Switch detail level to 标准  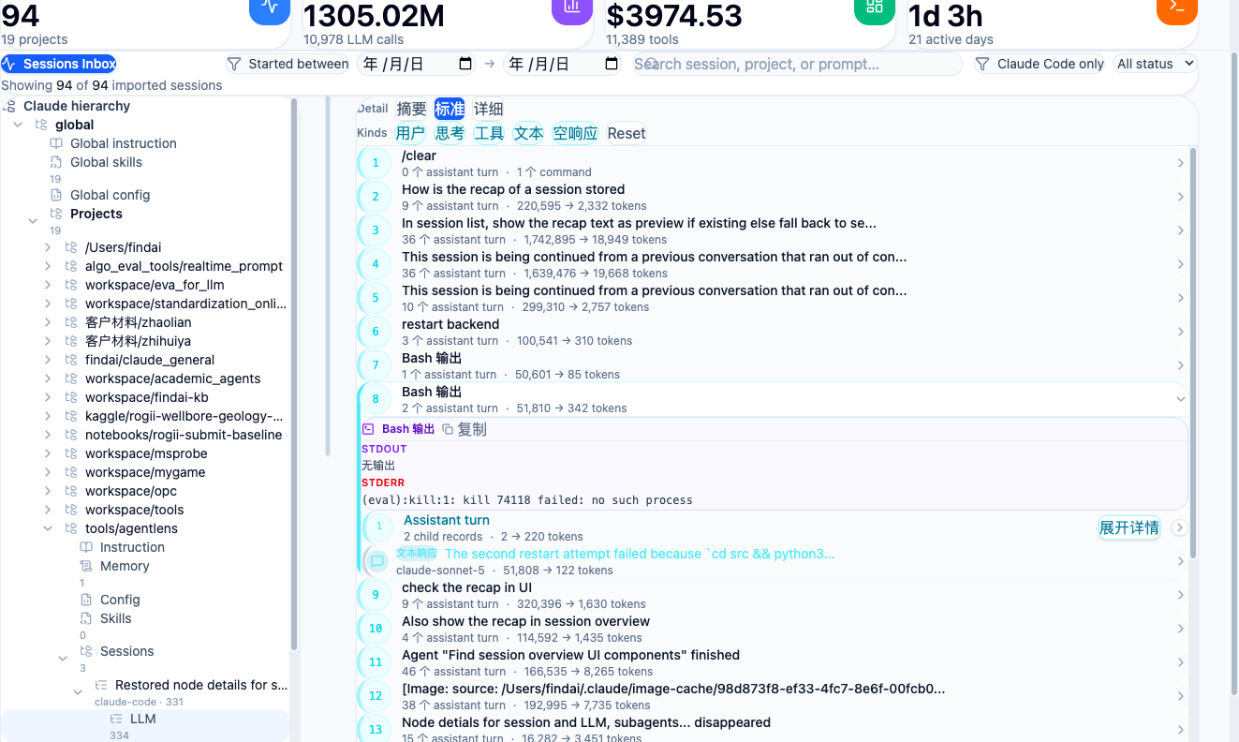(x=450, y=109)
